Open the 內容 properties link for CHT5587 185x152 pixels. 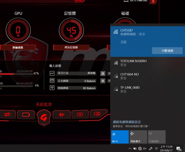124,42
